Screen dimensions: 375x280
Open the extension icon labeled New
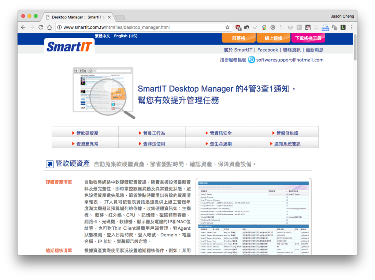coord(325,27)
